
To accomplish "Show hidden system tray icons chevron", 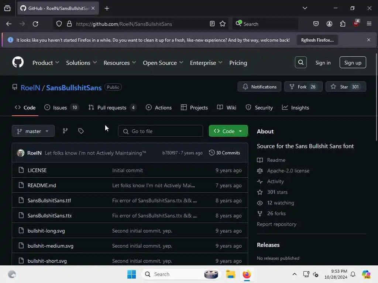I will (x=294, y=274).
